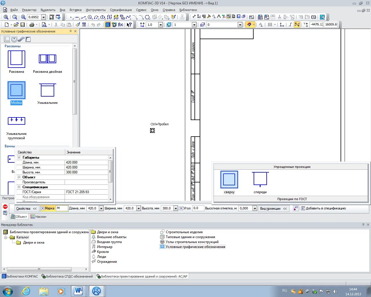Click the print icon

click(32, 25)
